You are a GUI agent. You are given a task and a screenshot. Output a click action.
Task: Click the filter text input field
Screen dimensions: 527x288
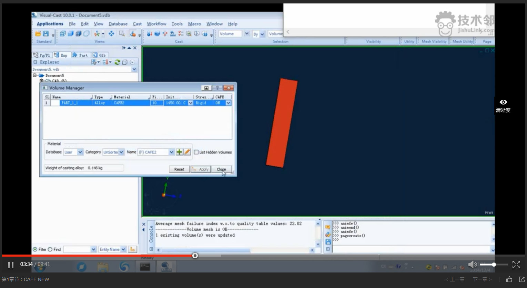(x=77, y=249)
